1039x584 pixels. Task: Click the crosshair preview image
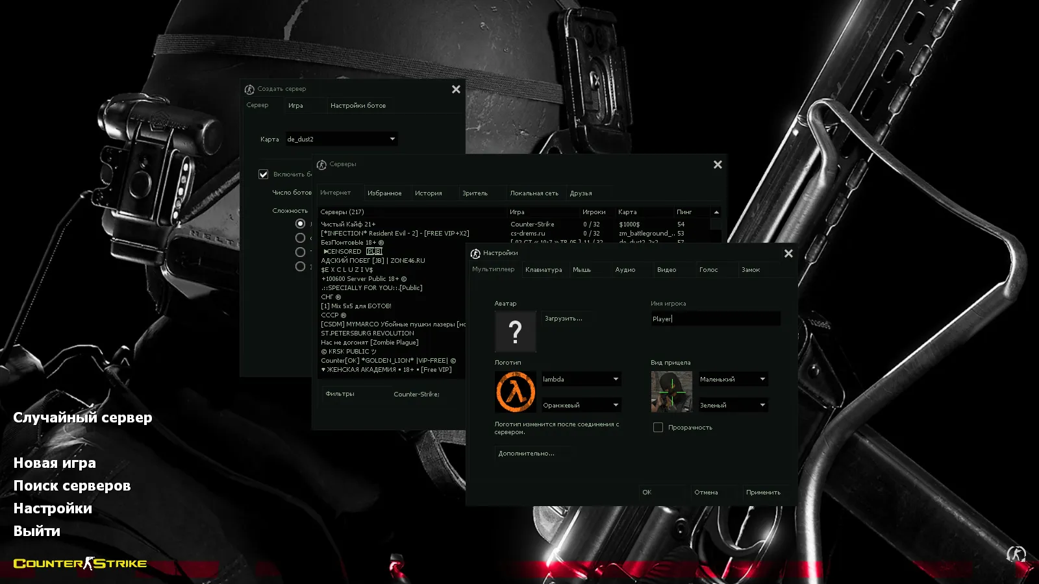click(670, 391)
